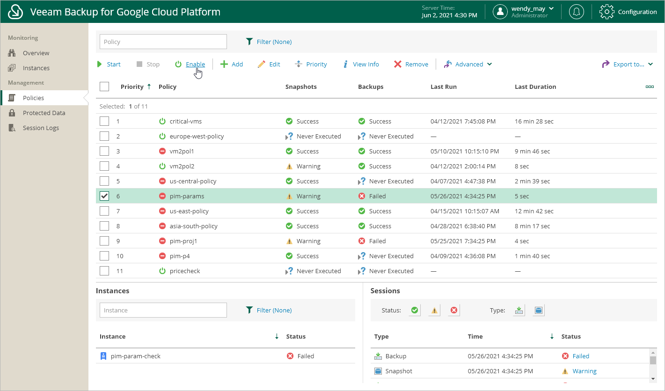This screenshot has height=391, width=665.
Task: Click the sessions scrollbar down arrow
Action: [653, 378]
